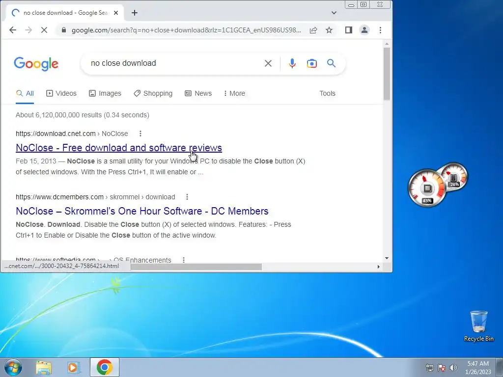Click the scroll-down arrow of the page
The image size is (503, 377).
coord(387,258)
